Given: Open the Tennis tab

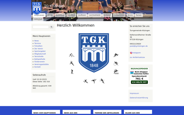Looking at the screenshot, I should coord(130,15).
